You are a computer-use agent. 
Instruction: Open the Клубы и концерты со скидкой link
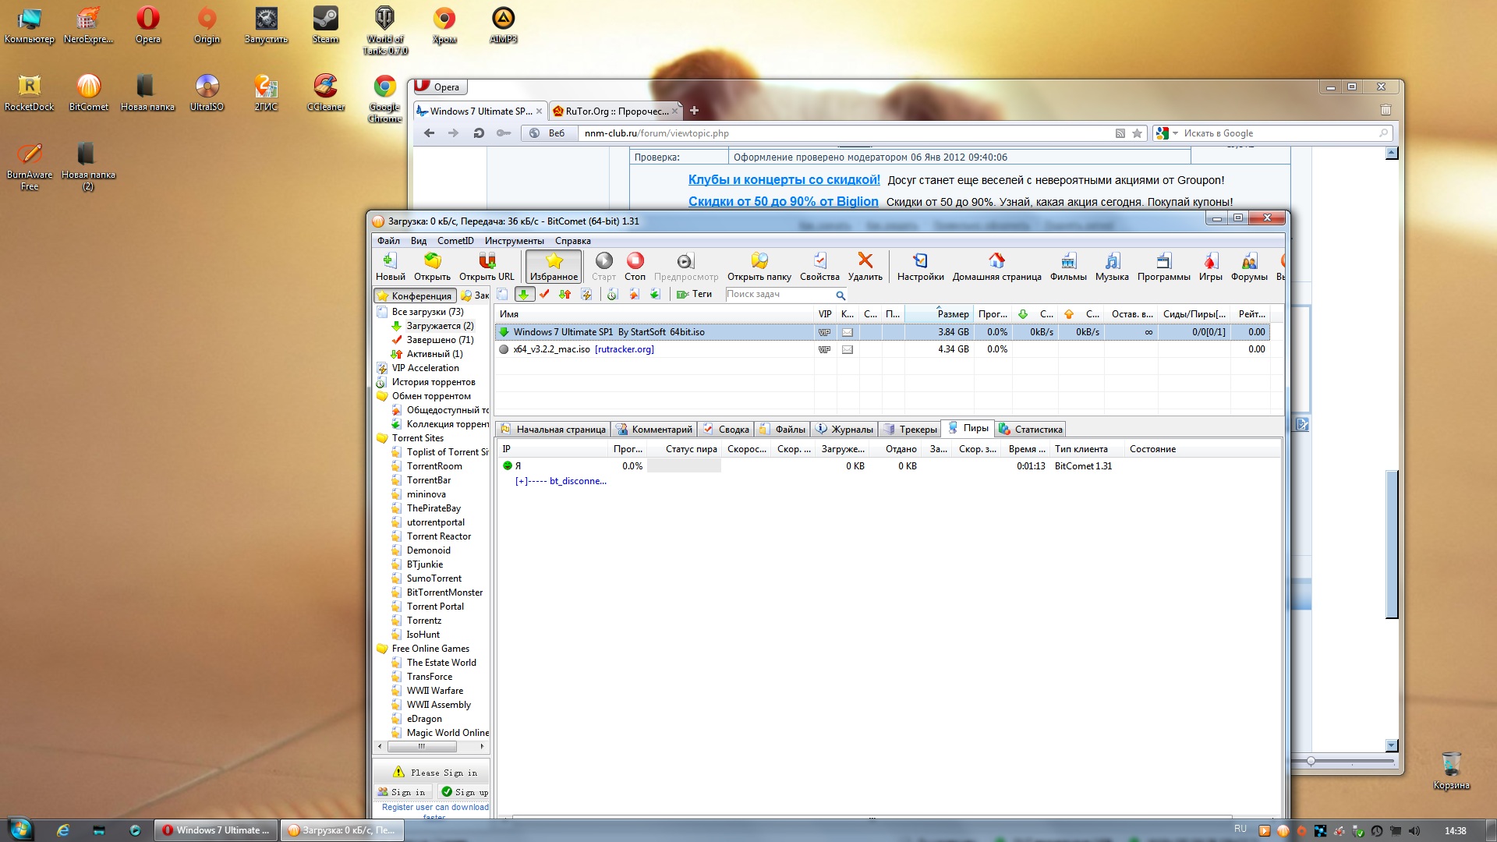pyautogui.click(x=784, y=180)
